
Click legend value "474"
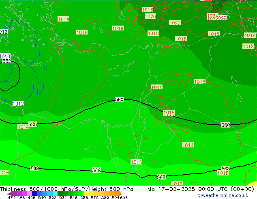12,197
